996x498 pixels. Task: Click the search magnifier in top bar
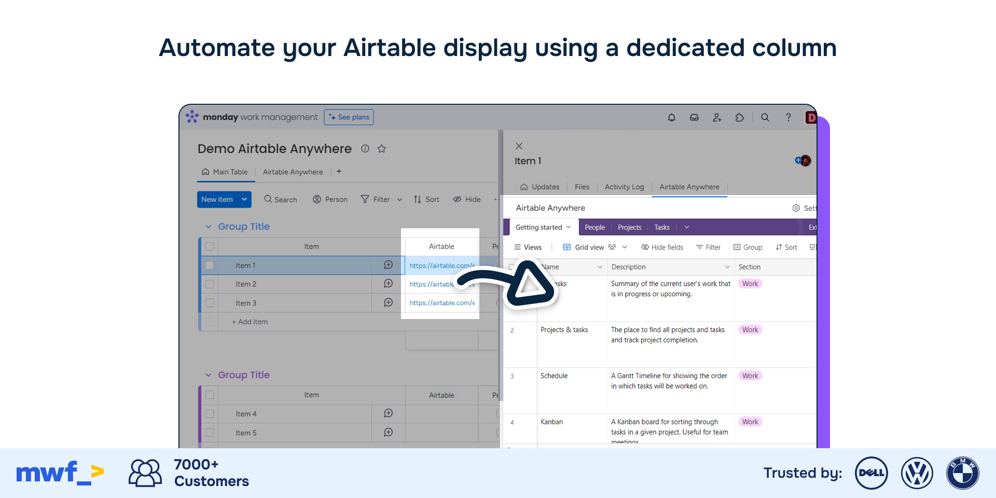765,117
